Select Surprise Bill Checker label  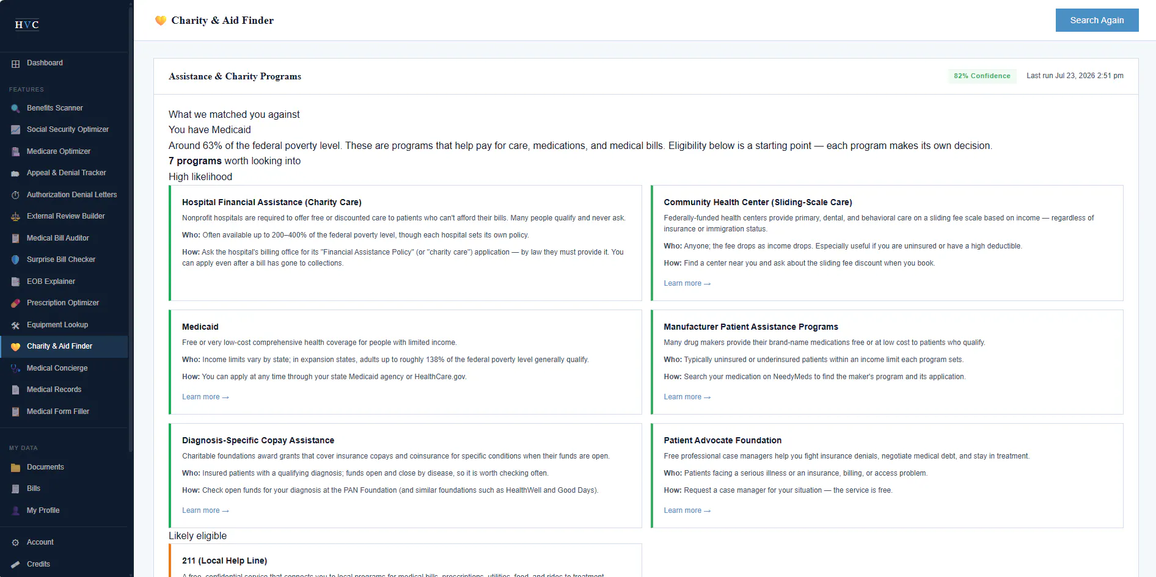coord(61,259)
